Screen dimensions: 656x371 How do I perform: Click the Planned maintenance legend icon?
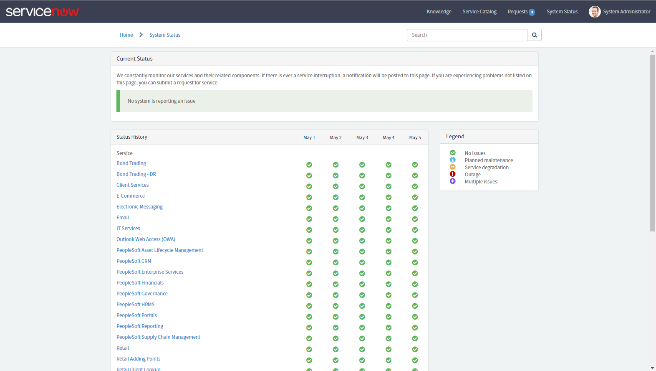point(452,160)
